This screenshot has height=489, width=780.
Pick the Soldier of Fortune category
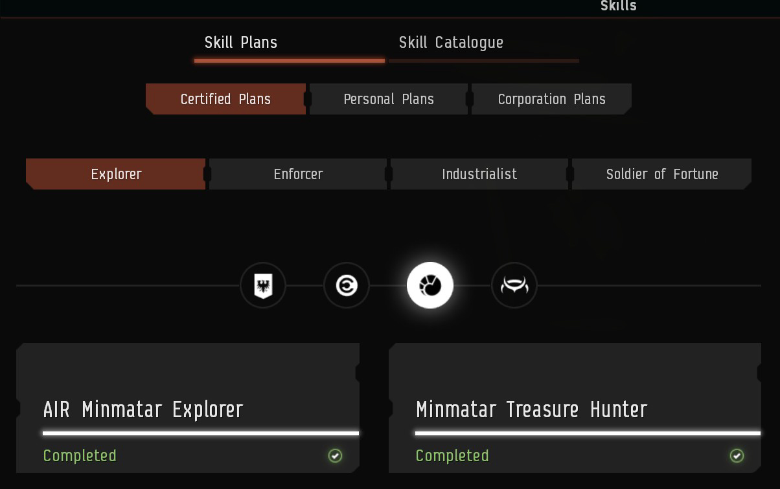(661, 174)
